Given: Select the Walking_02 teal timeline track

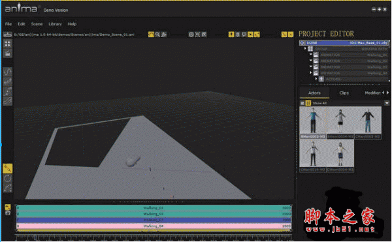Looking at the screenshot, I should (x=154, y=214).
